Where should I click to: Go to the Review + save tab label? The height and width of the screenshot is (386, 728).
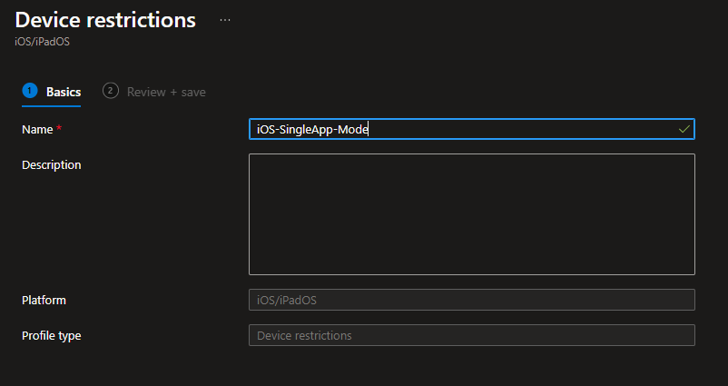click(x=166, y=92)
